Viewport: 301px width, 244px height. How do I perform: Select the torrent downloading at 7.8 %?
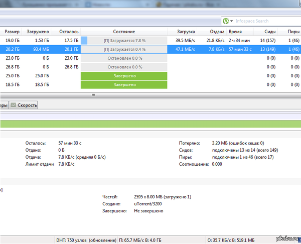point(123,40)
